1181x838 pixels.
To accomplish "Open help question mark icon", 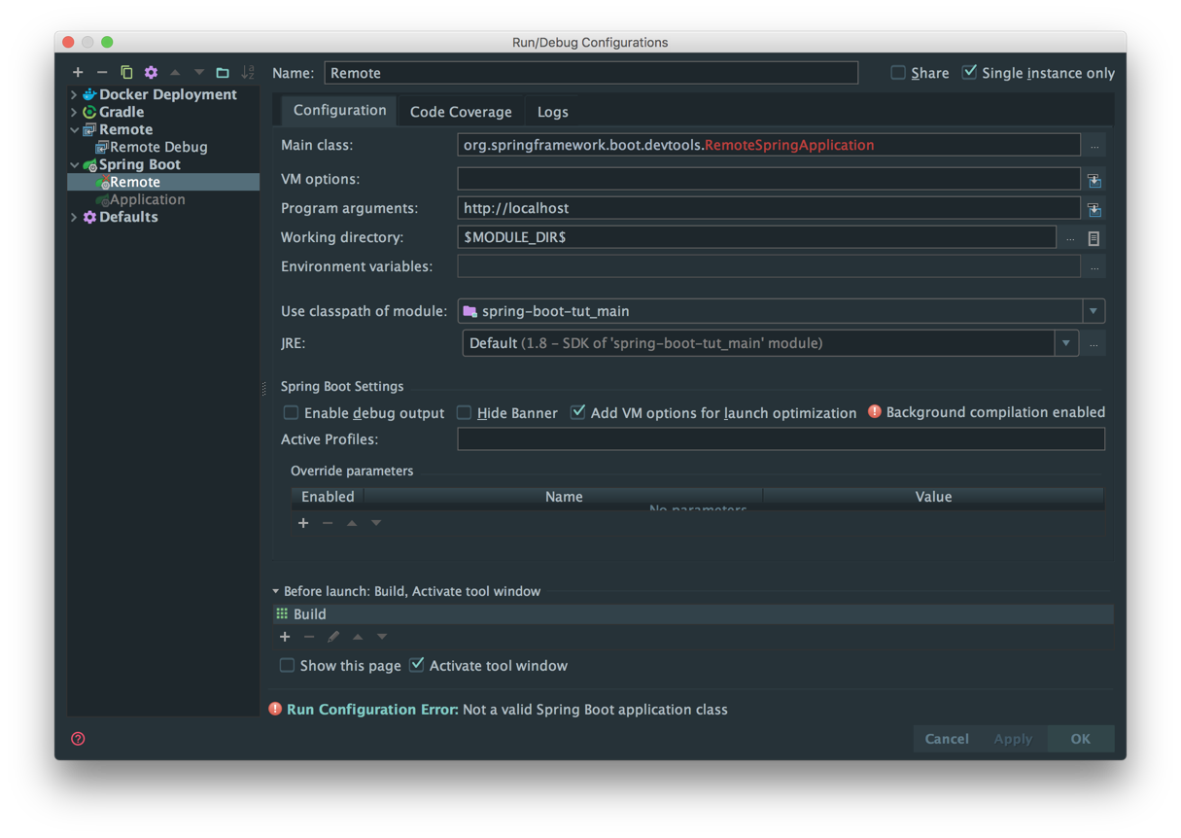I will pos(78,739).
